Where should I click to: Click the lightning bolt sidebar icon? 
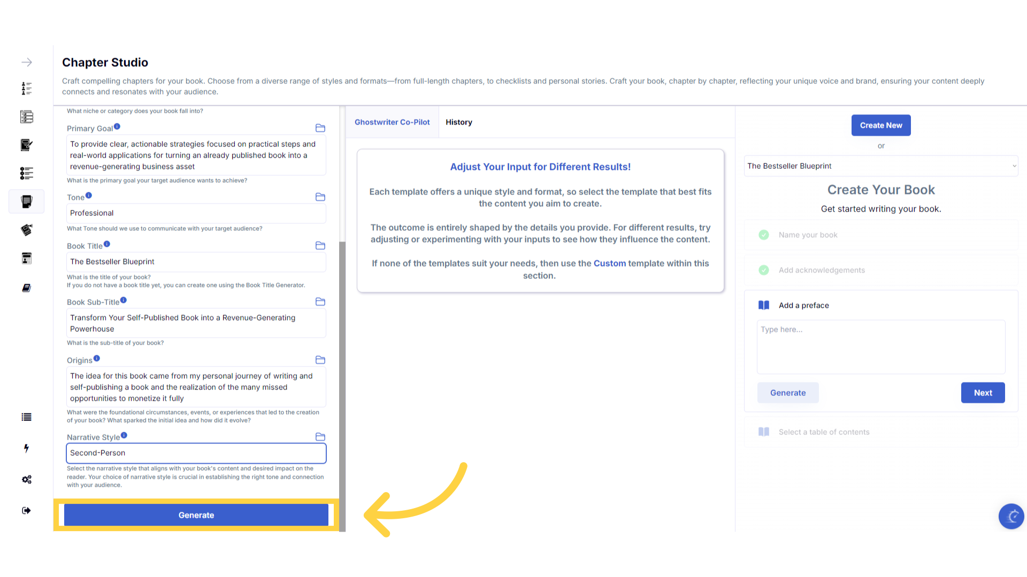(26, 448)
